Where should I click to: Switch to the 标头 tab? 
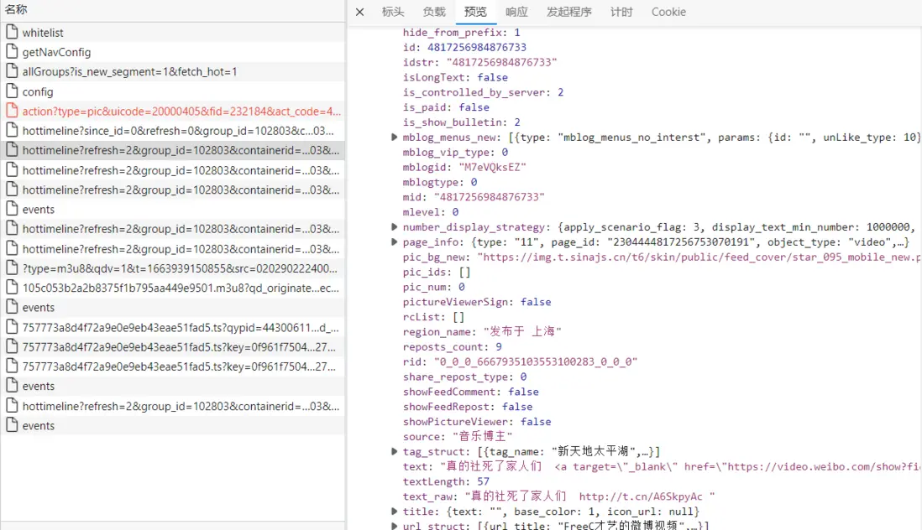[393, 12]
